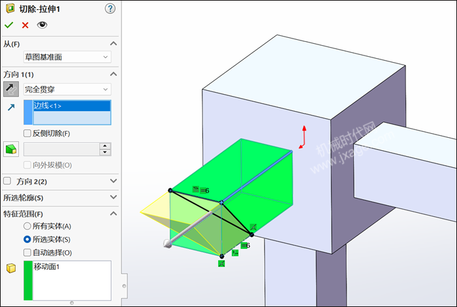Click the draft angle input field
The image size is (457, 307).
[x=61, y=149]
